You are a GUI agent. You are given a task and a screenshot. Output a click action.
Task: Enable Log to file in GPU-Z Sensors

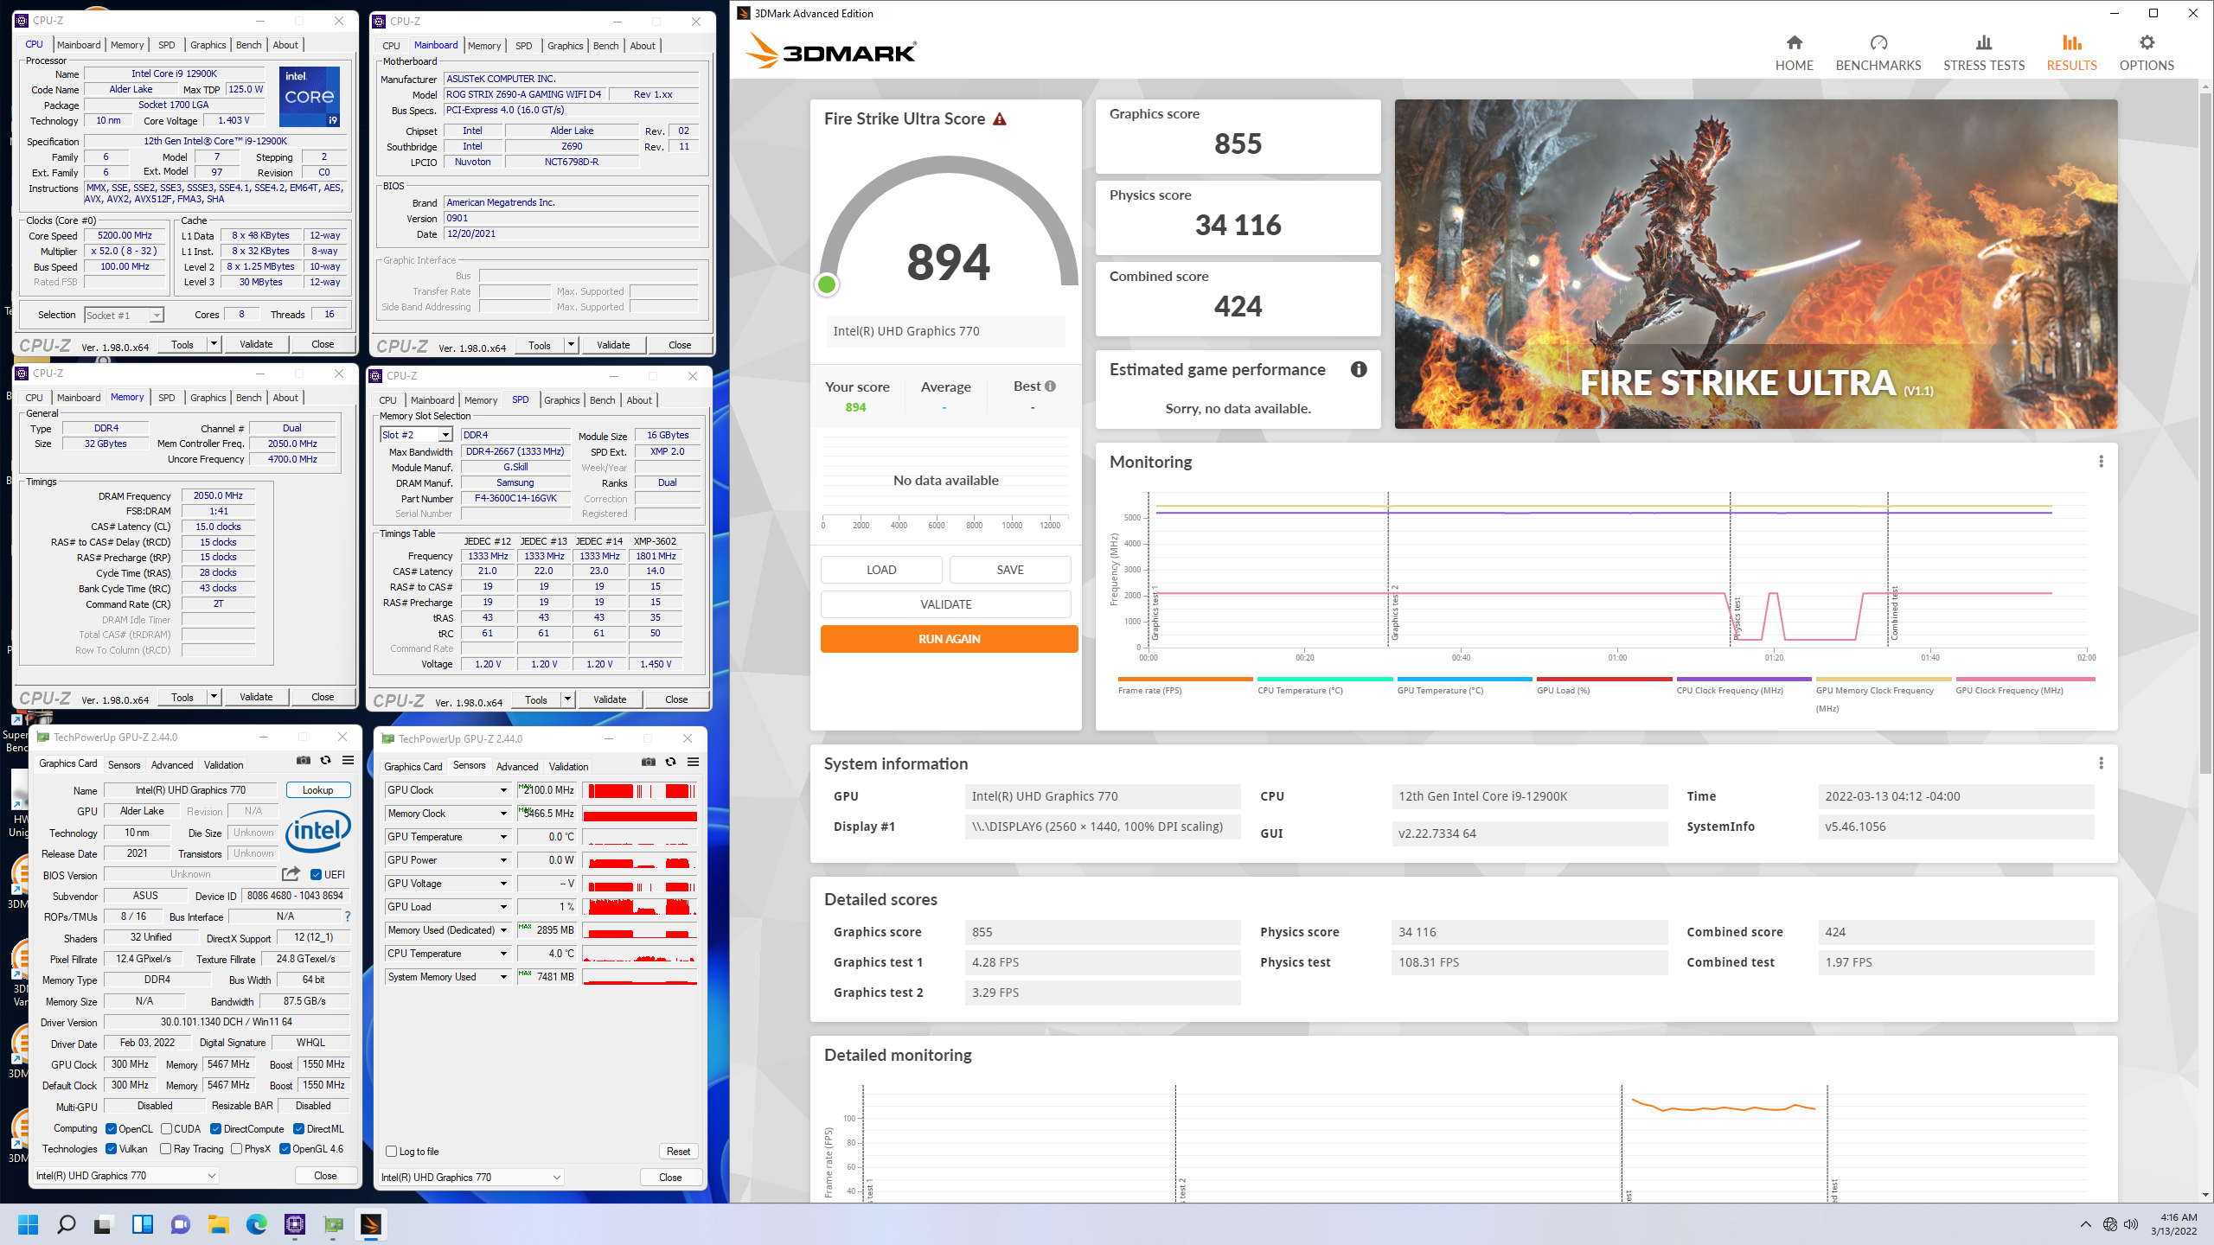tap(391, 1152)
